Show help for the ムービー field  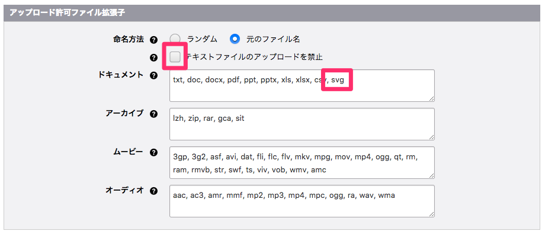click(153, 152)
